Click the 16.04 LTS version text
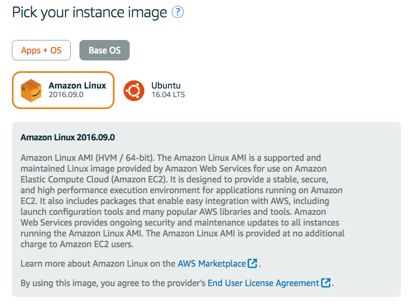The image size is (410, 305). point(168,94)
